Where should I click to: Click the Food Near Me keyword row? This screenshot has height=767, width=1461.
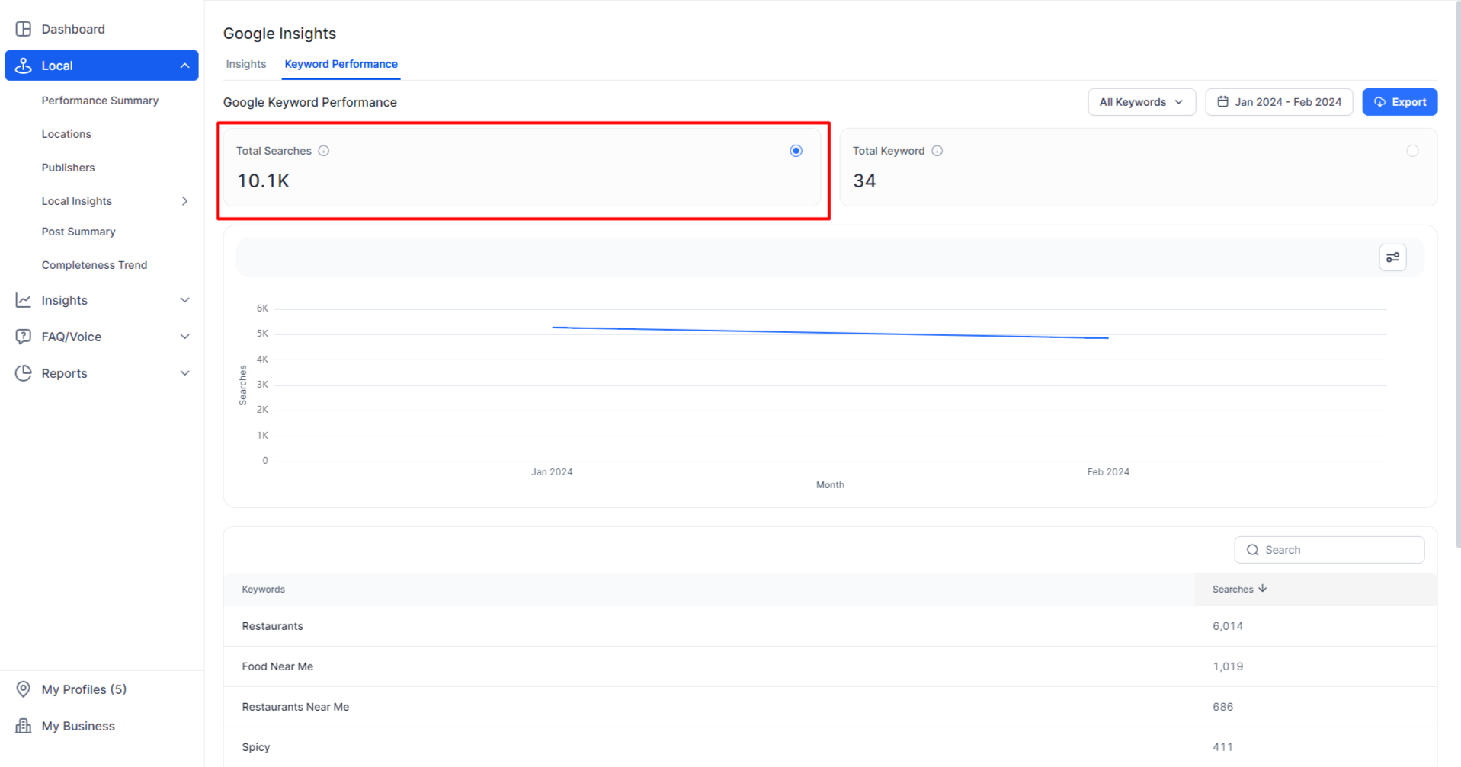click(829, 666)
